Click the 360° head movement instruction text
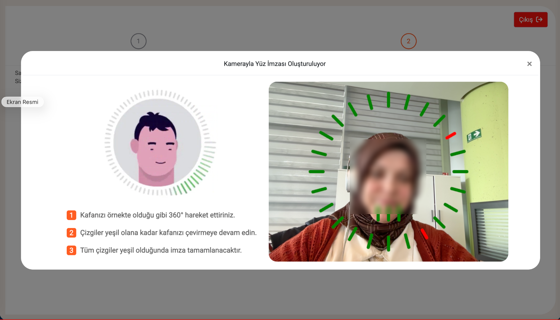Image resolution: width=560 pixels, height=320 pixels. tap(157, 215)
